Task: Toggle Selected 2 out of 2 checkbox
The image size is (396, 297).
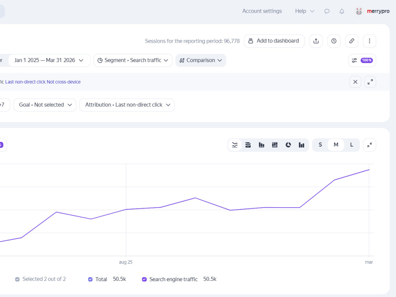Action: click(17, 279)
